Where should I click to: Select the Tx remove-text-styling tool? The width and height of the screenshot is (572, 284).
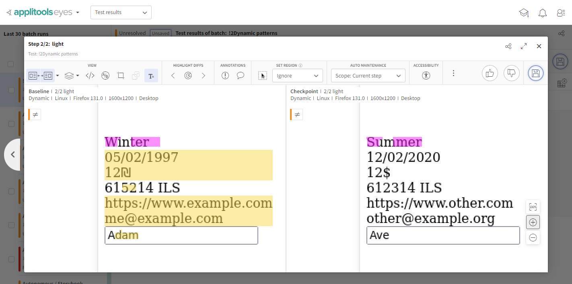[x=151, y=76]
